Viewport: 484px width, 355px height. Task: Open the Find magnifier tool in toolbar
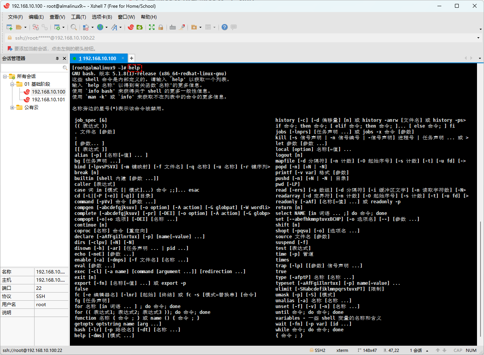coord(73,27)
